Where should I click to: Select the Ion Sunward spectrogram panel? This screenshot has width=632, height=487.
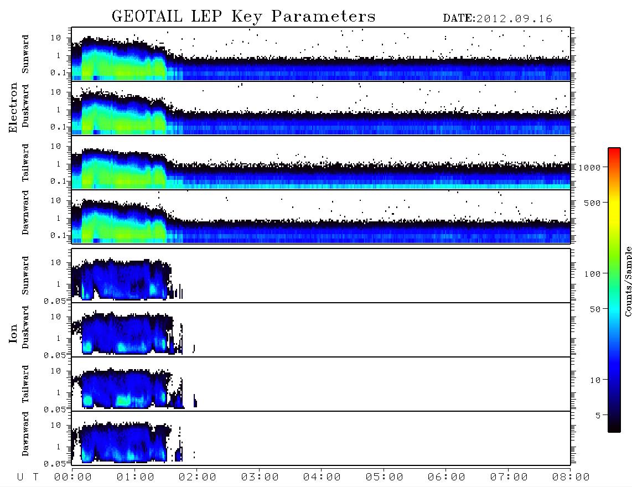pos(321,276)
